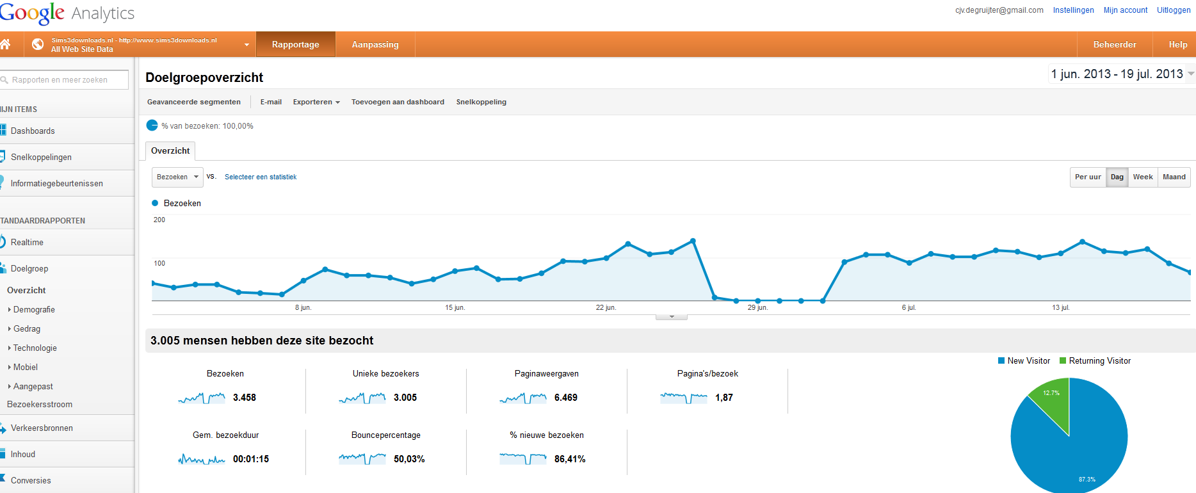Click the Inhoud page icon
The height and width of the screenshot is (493, 1196).
click(x=3, y=454)
